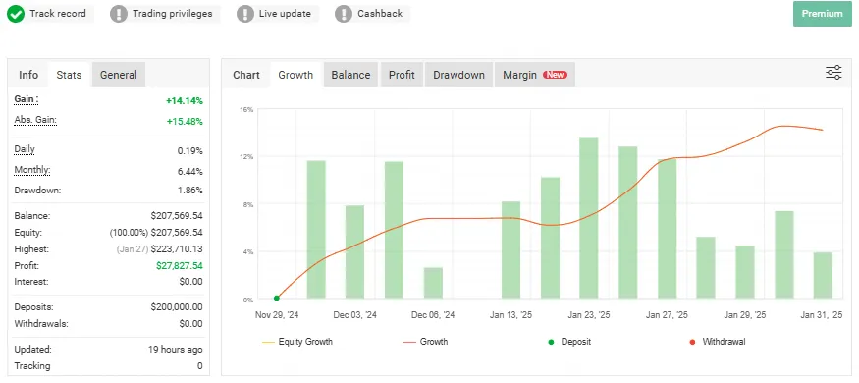Click the green Track record checkmark icon
859x383 pixels.
point(16,14)
